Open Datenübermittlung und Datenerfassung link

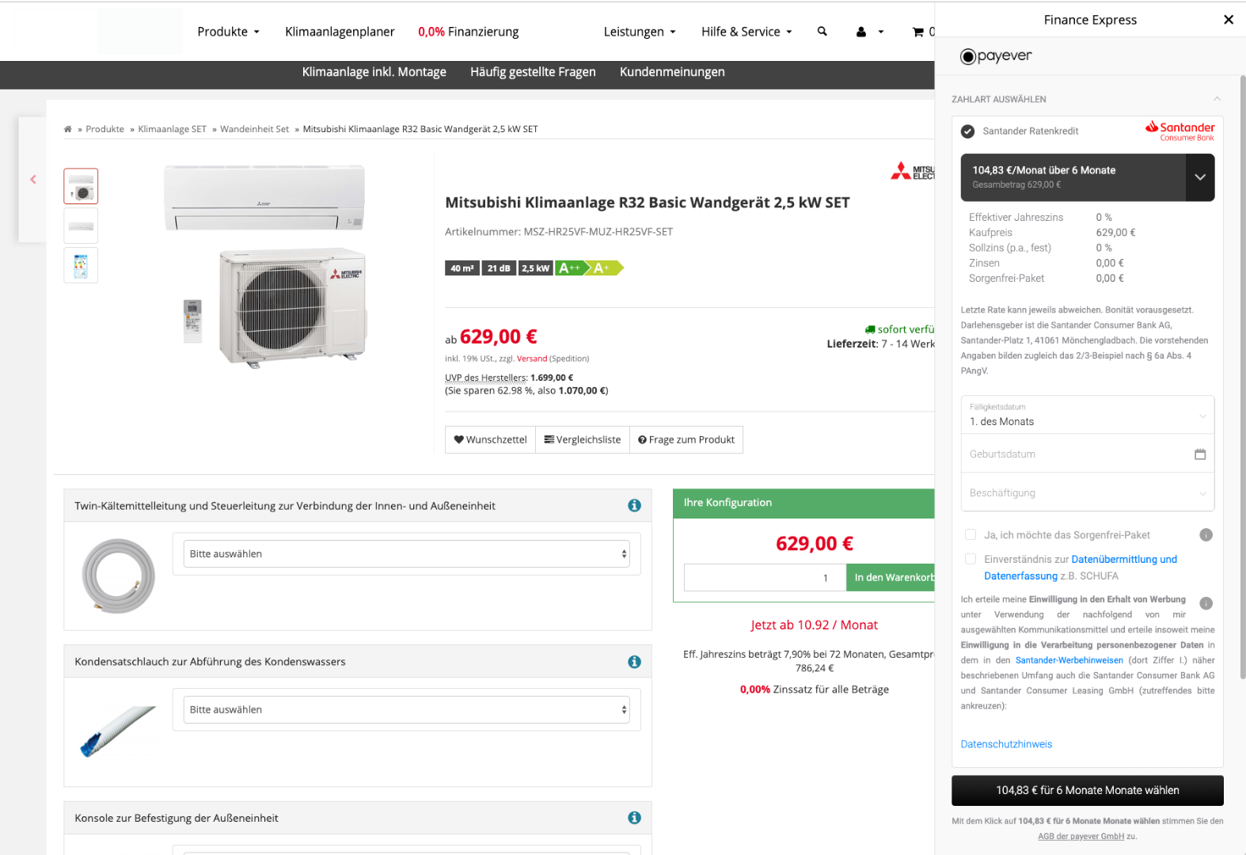click(x=1081, y=568)
